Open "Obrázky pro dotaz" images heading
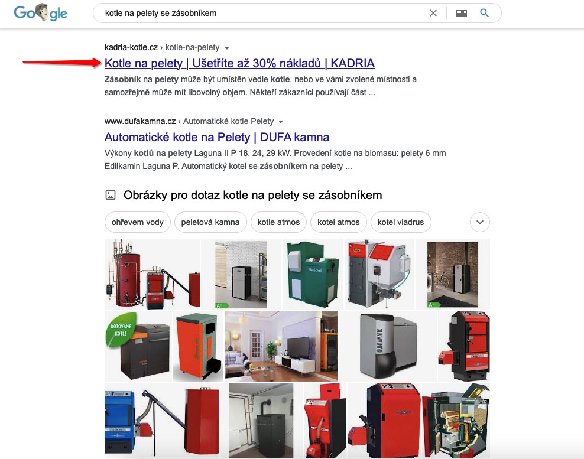Viewport: 584px width, 459px height. [x=252, y=195]
